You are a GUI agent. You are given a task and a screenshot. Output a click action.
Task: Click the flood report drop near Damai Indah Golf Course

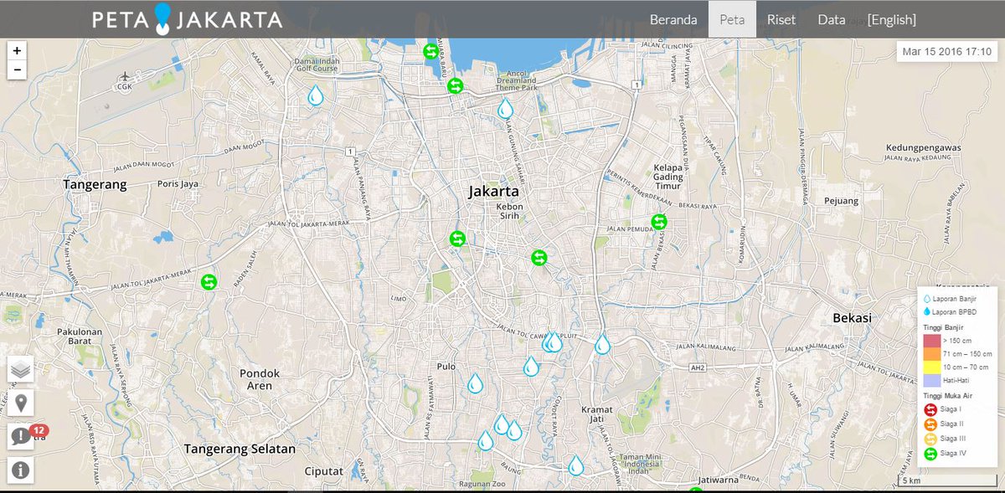316,95
